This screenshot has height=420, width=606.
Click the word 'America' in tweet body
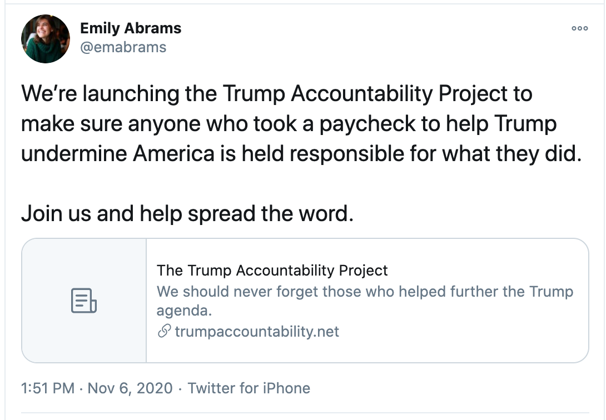pyautogui.click(x=173, y=154)
